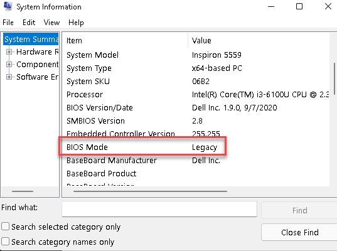The image size is (337, 251).
Task: Maximize the System Information window
Action: tap(299, 6)
